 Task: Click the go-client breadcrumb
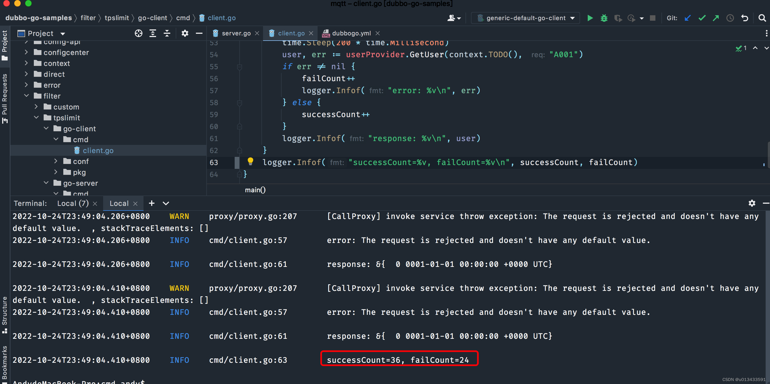click(153, 18)
